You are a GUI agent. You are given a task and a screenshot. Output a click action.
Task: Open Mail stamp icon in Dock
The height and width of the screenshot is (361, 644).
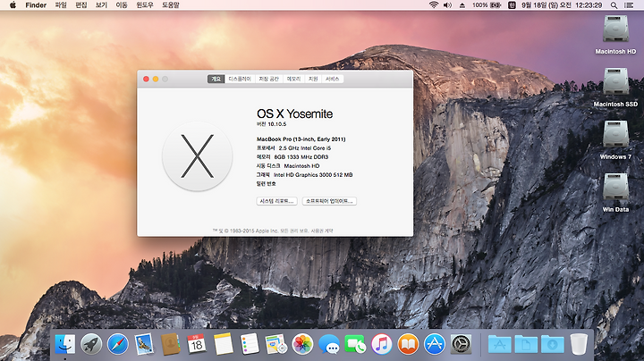(x=144, y=344)
